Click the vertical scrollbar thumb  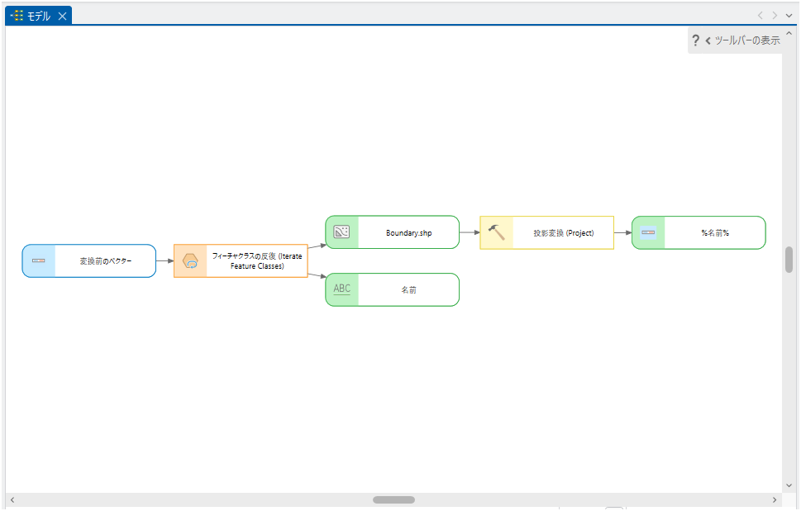789,260
